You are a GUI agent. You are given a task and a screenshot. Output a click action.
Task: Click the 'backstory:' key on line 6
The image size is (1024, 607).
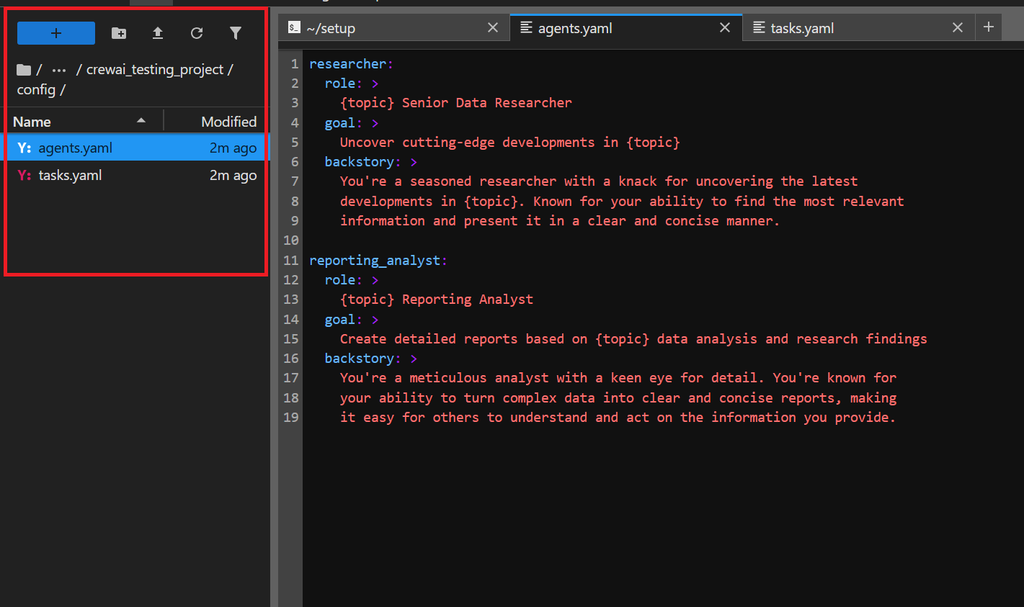[362, 162]
